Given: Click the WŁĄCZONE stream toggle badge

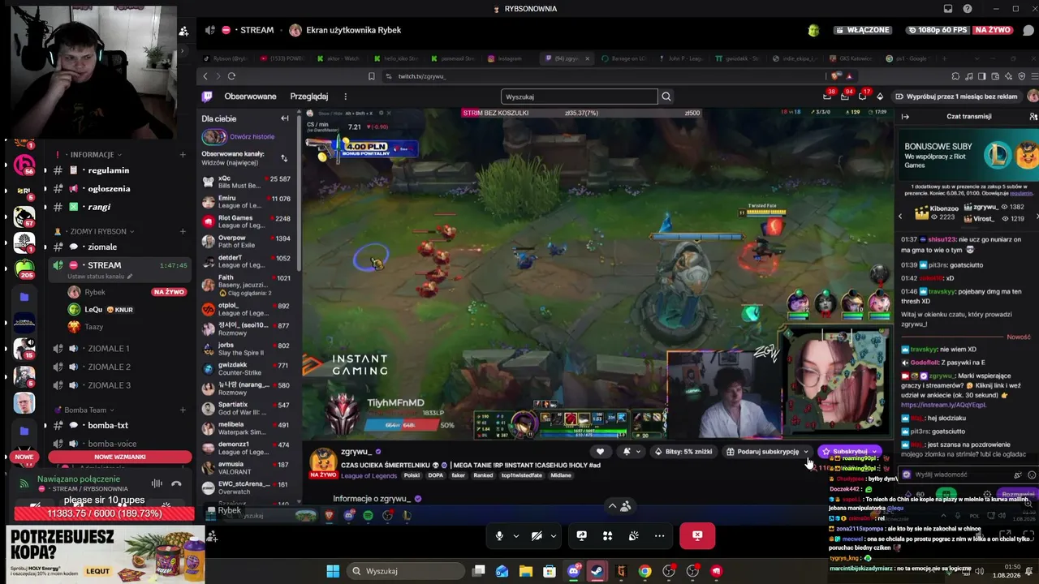Looking at the screenshot, I should [863, 30].
